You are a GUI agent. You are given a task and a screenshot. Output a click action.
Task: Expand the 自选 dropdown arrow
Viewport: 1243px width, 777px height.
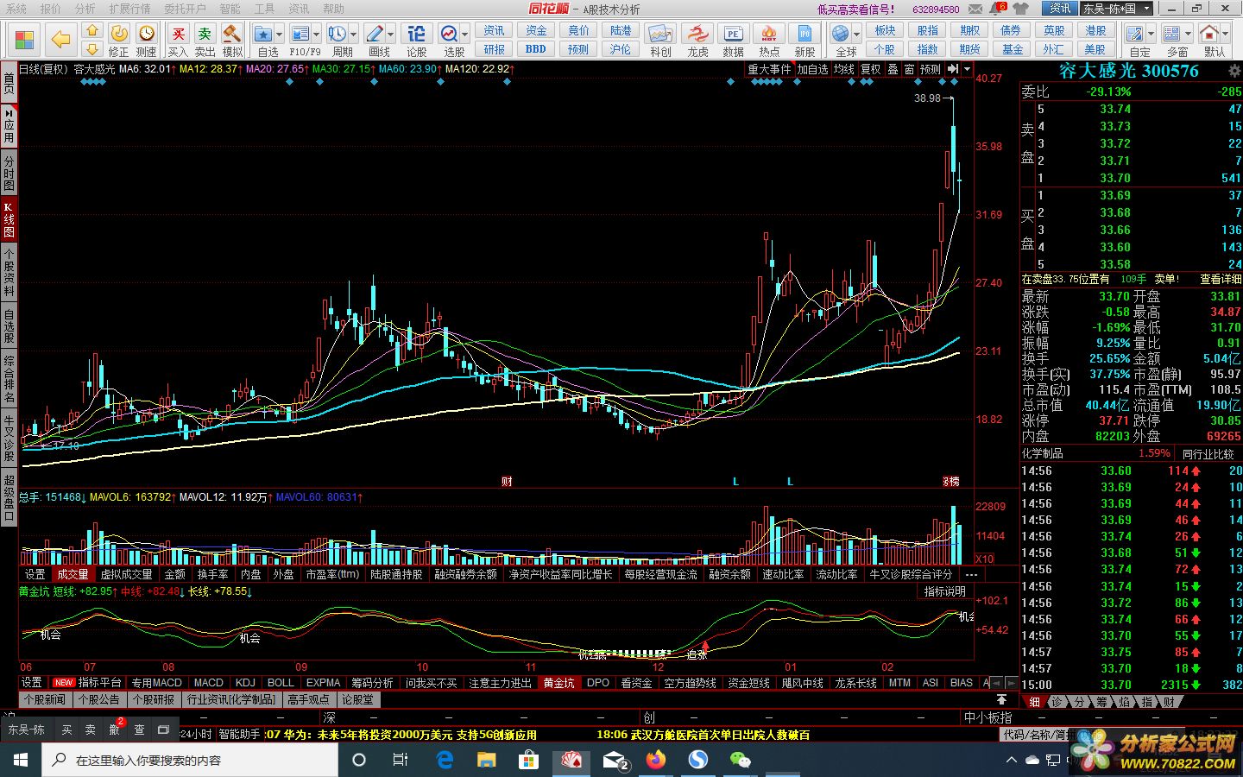(x=279, y=35)
